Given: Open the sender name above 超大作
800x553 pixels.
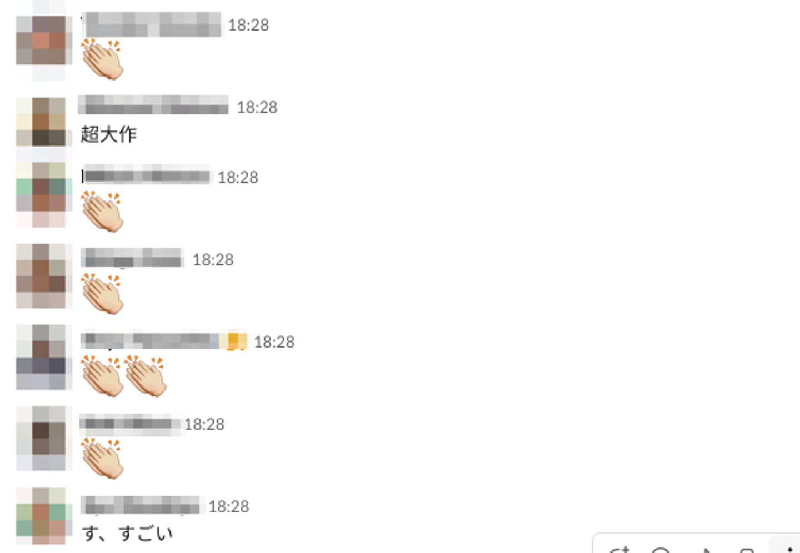Looking at the screenshot, I should click(x=154, y=105).
